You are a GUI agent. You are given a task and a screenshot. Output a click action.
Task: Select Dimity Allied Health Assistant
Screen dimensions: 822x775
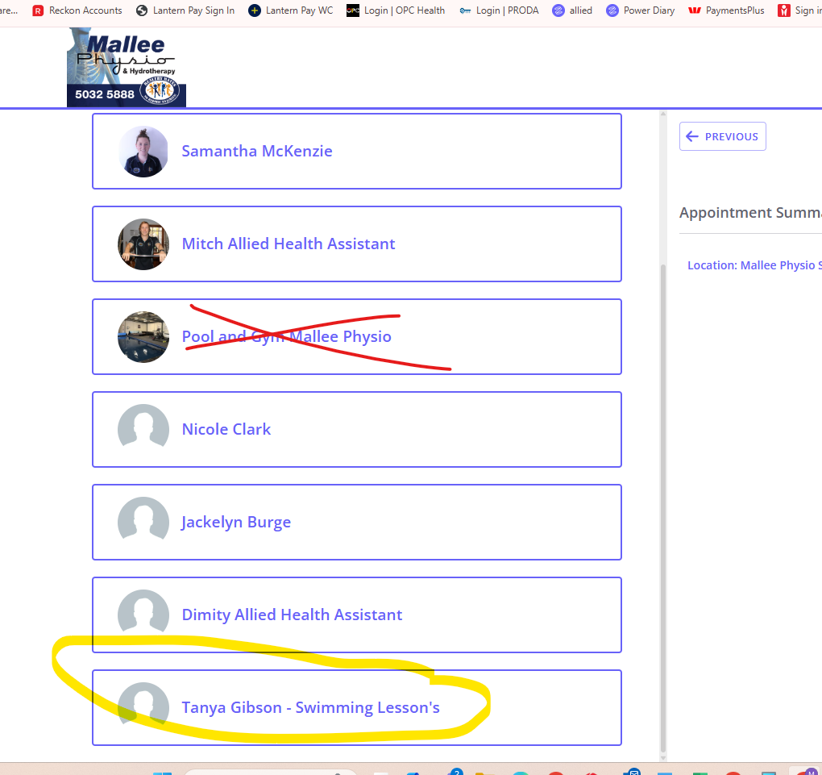pos(292,615)
